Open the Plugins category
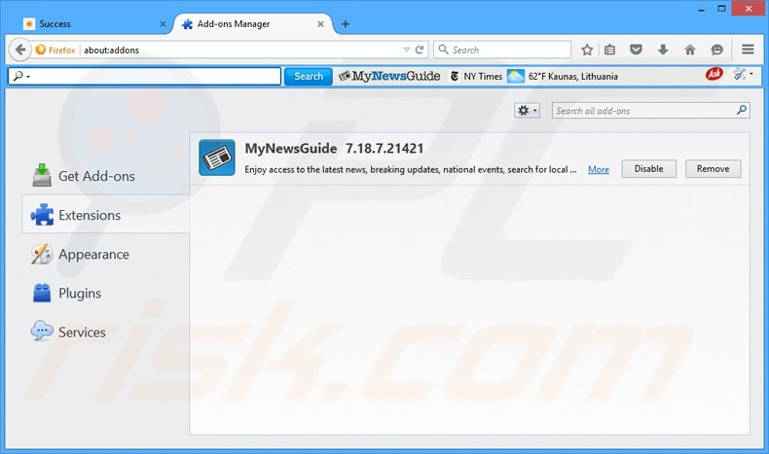This screenshot has width=769, height=454. coord(105,293)
